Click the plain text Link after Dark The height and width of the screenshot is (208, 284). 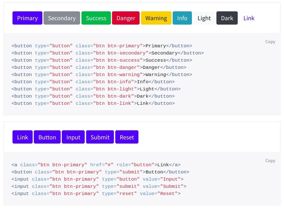(249, 18)
